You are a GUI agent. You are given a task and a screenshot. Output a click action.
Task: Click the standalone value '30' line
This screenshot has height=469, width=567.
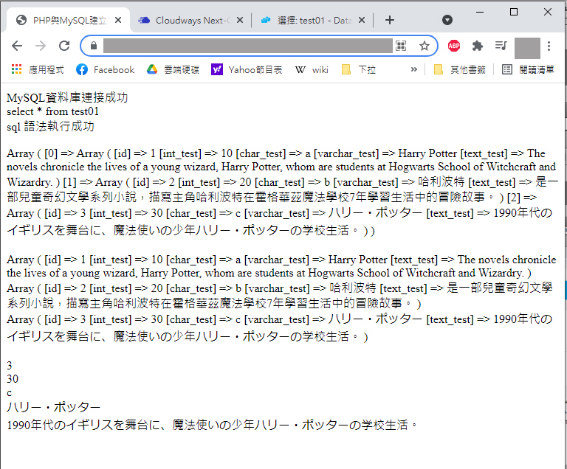[x=13, y=379]
